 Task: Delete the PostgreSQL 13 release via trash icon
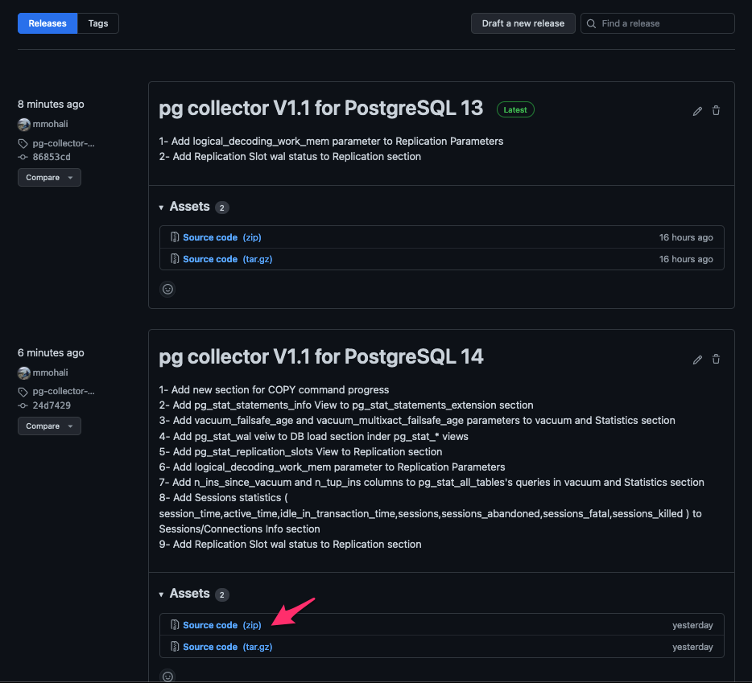click(716, 111)
